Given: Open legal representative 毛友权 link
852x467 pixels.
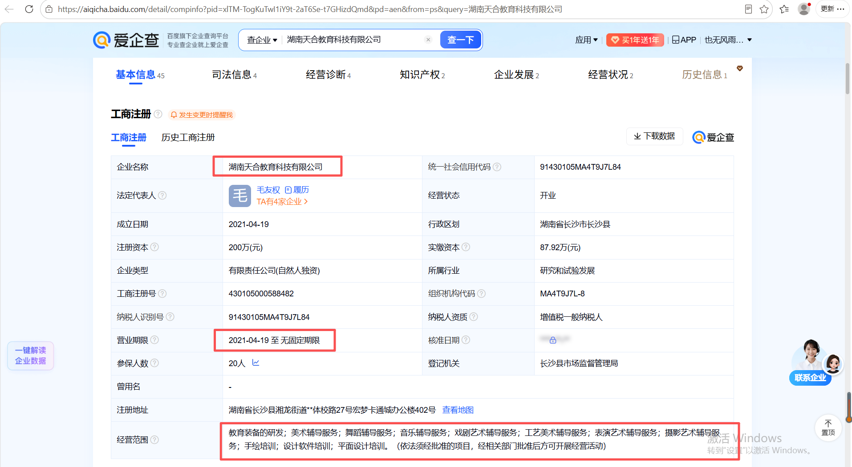Looking at the screenshot, I should (268, 190).
